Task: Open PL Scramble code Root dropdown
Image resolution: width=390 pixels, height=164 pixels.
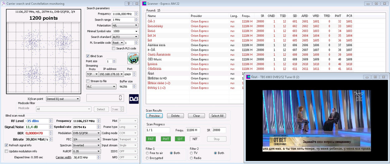Action: click(118, 43)
